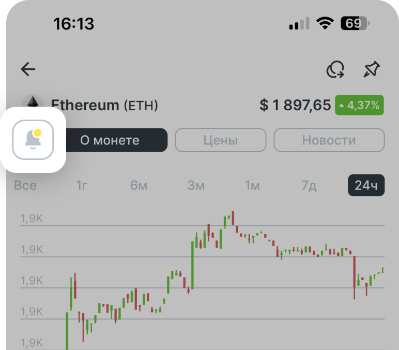
Task: Open the «Цены» tab
Action: click(221, 140)
